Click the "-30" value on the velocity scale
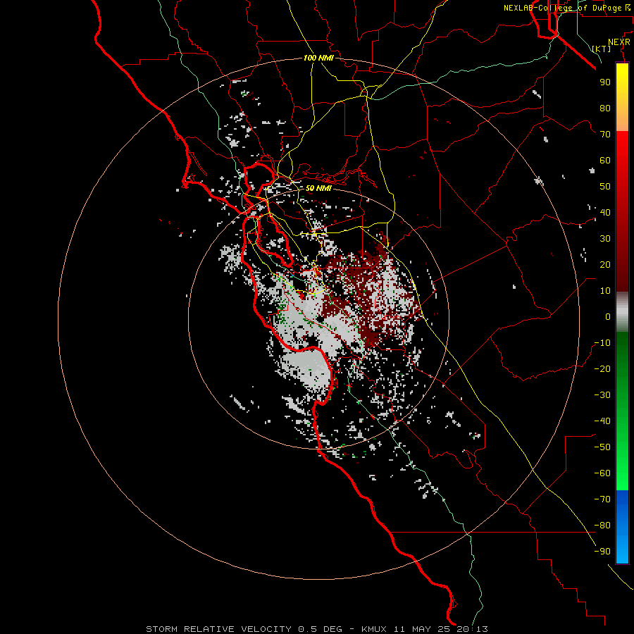Viewport: 634px width, 634px height. (x=602, y=395)
